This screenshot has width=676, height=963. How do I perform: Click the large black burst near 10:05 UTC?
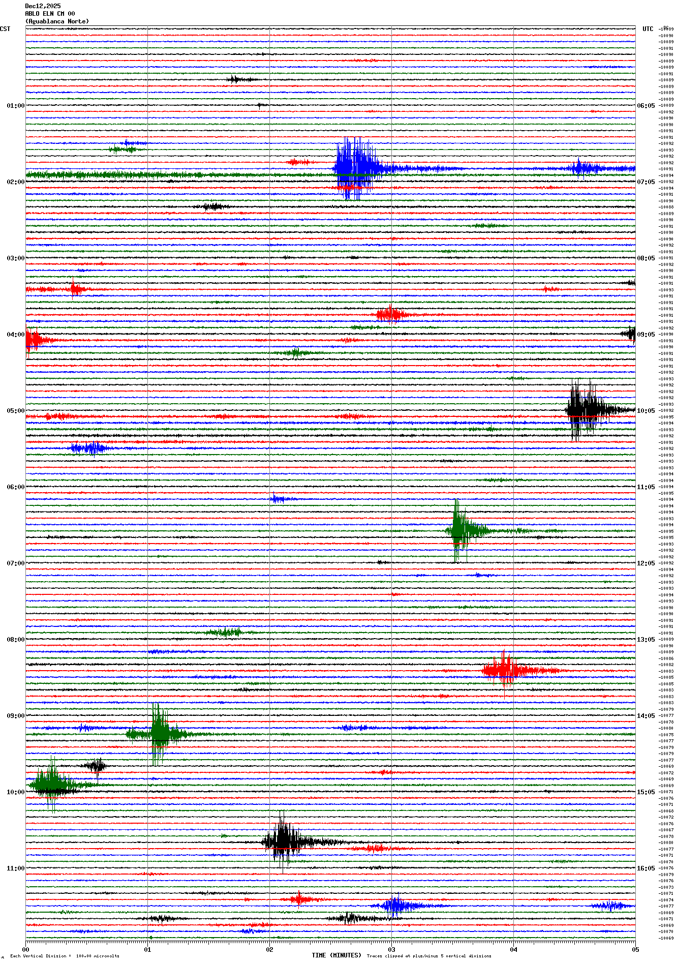585,409
